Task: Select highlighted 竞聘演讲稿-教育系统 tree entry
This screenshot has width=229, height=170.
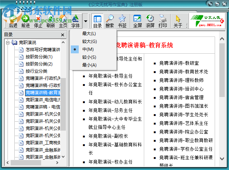Action: click(x=43, y=93)
